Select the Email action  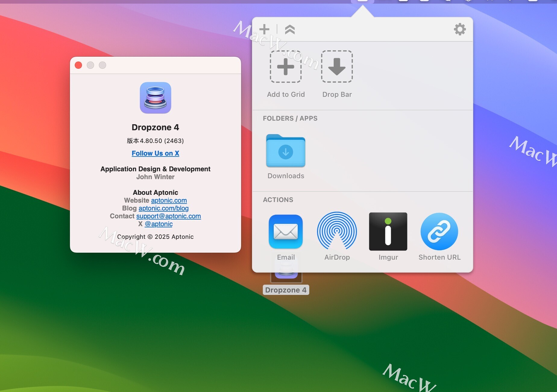coord(286,232)
